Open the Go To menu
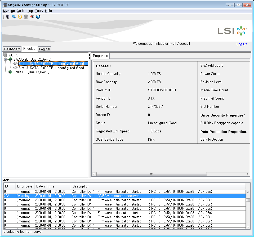Screen dimensions: 254x237 point(21,11)
